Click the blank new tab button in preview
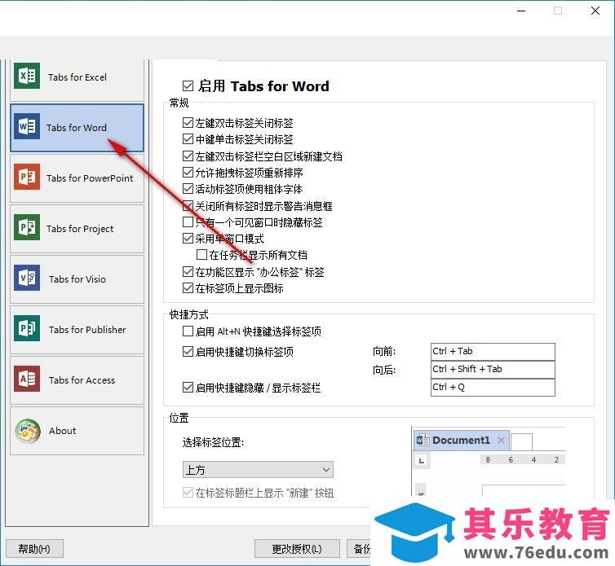615x566 pixels. 522,442
